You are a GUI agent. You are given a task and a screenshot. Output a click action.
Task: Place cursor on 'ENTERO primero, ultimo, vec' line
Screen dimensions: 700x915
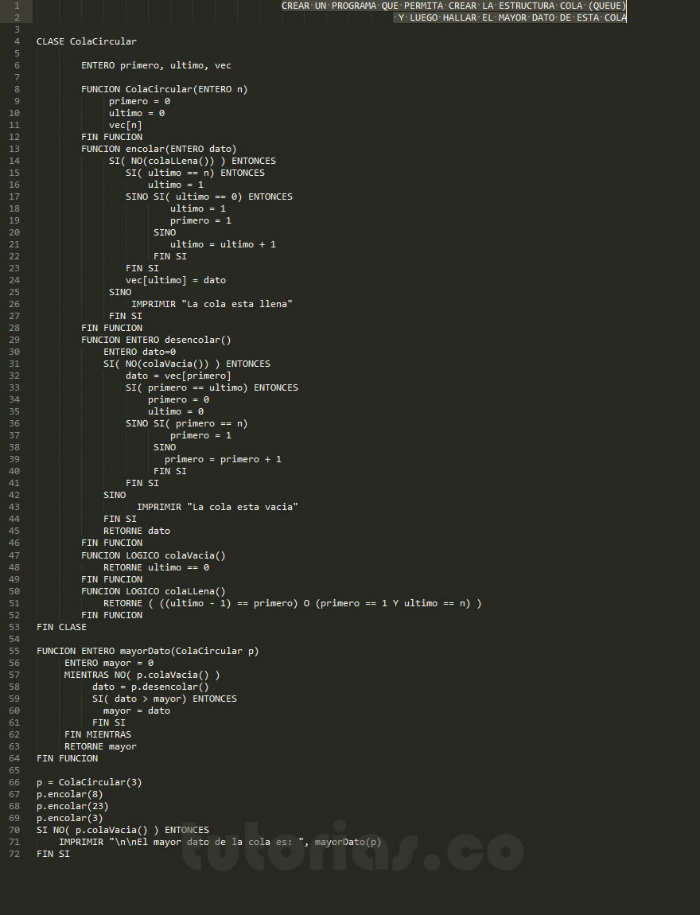(156, 65)
